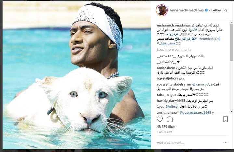Expand Load more comments
Screen dimensions: 234x152
tap(174, 49)
